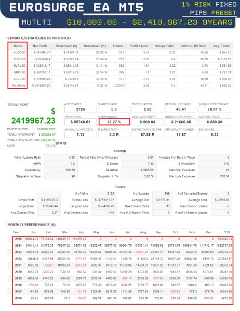Click the '2022' year row label
240x311 pixels.
[x=18, y=259]
